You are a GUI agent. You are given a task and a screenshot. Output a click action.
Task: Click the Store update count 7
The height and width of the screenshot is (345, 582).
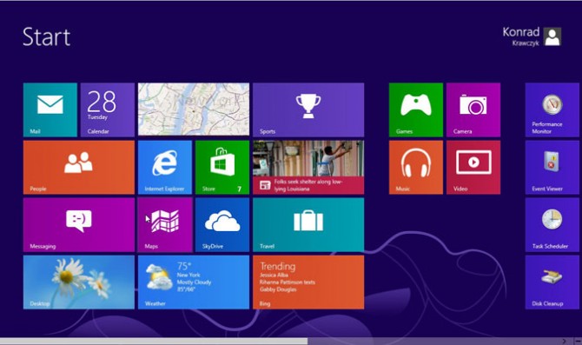tap(240, 189)
